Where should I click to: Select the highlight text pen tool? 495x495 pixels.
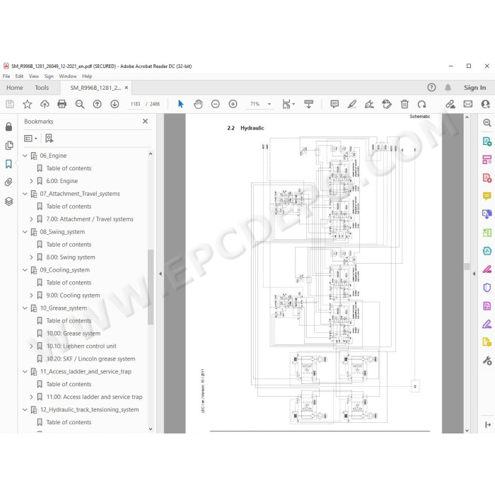[352, 104]
